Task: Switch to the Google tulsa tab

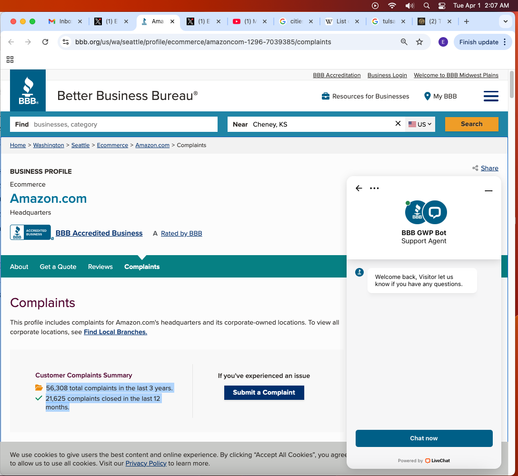Action: (388, 21)
